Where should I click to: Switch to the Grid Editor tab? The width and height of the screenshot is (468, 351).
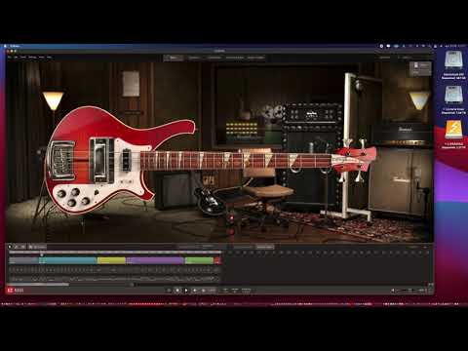(x=214, y=58)
